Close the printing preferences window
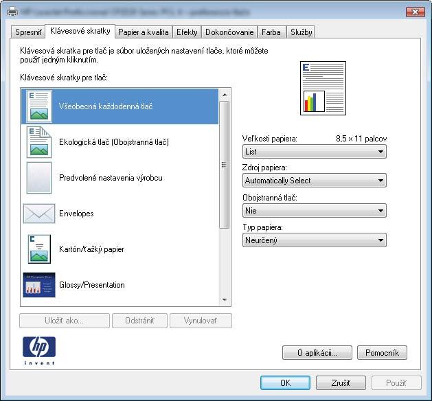 [x=416, y=12]
